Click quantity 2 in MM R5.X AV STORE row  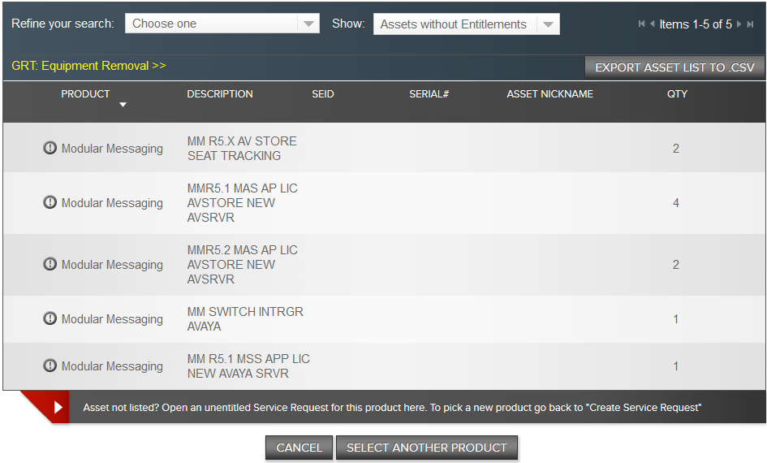pos(675,149)
